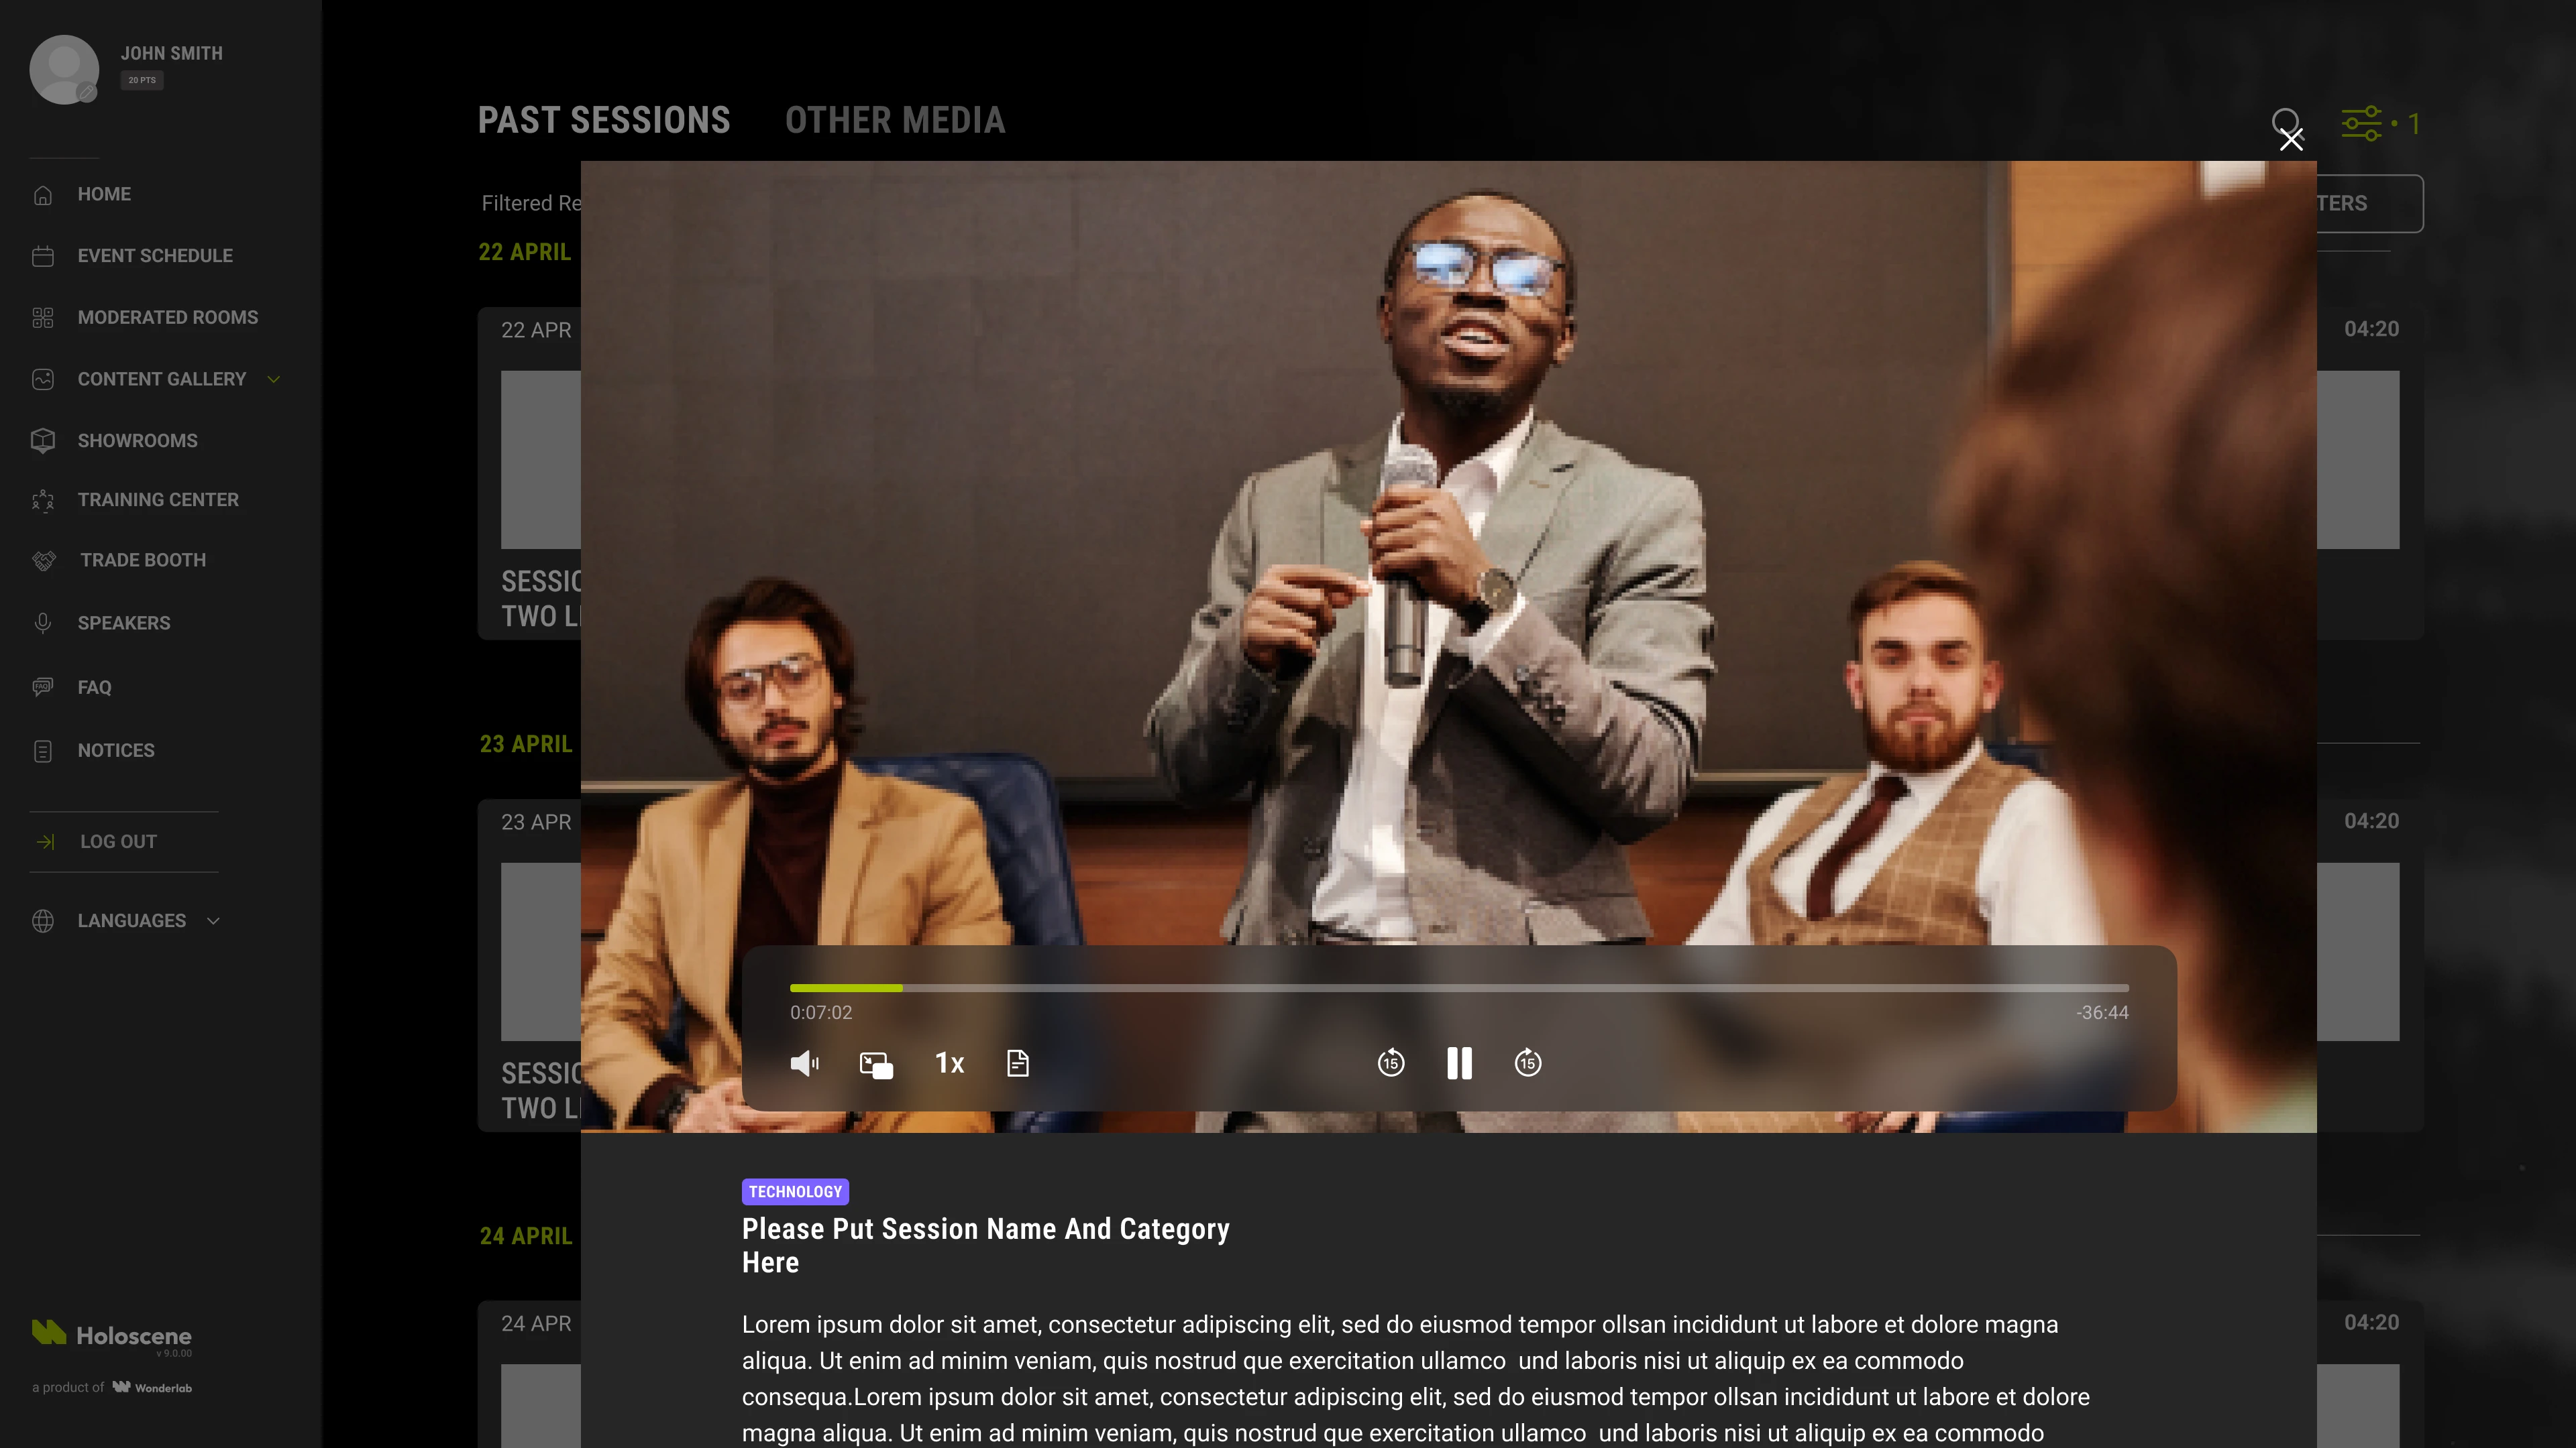The image size is (2576, 1448).
Task: Click the partially hidden filters button
Action: click(2369, 204)
